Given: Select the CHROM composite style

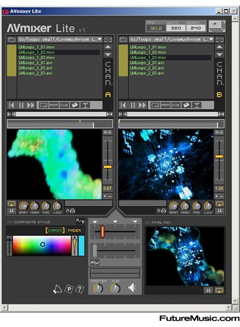Looking at the screenshot, I should pos(55,230).
